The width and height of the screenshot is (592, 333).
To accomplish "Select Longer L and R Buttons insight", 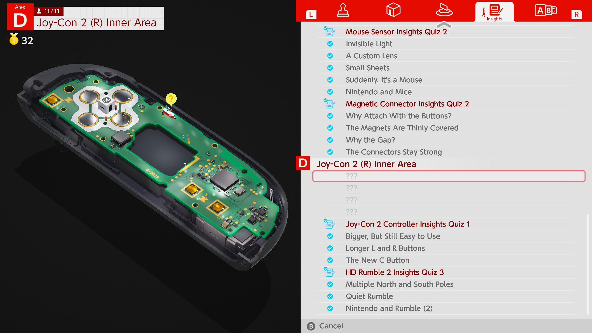I will click(x=385, y=248).
